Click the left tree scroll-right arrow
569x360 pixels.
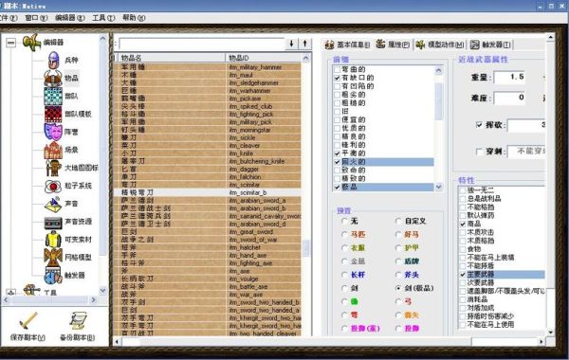[x=94, y=299]
